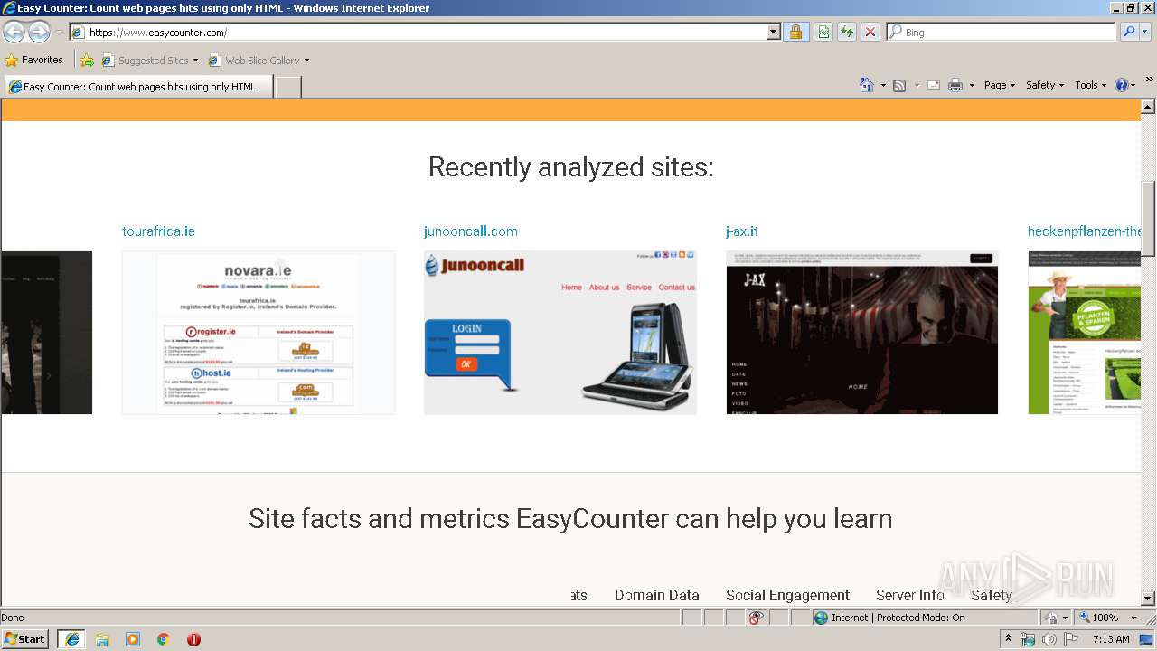
Task: Open the status bar security lock dropdown
Action: pyautogui.click(x=1056, y=618)
